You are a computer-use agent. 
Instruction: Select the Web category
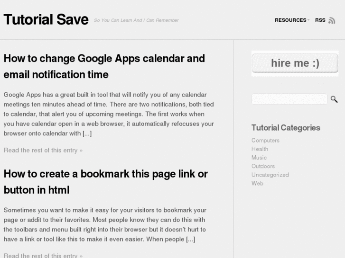[x=257, y=183]
